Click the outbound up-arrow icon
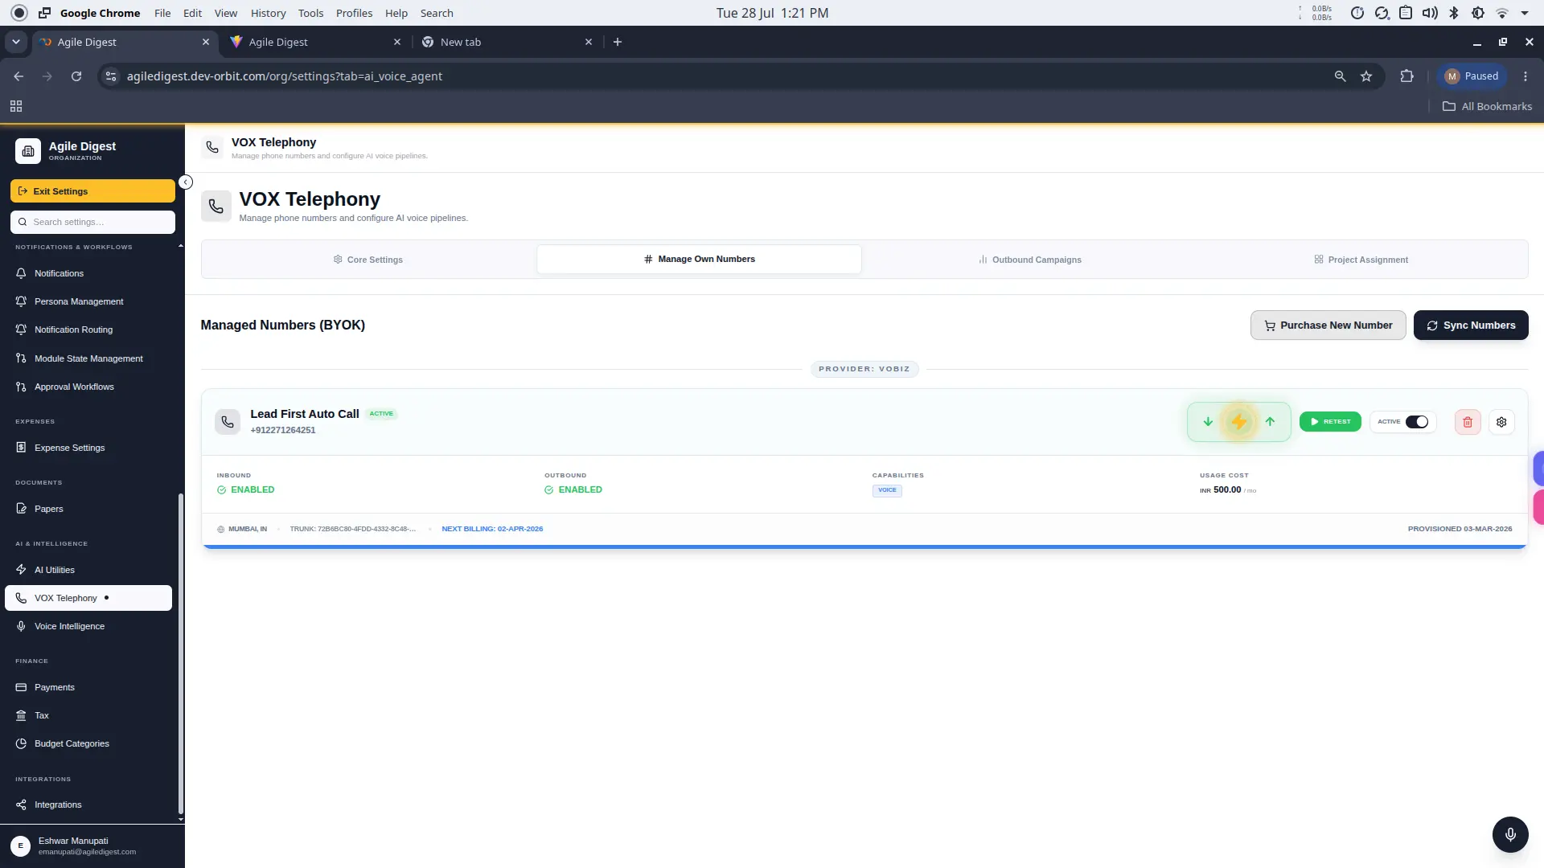 tap(1270, 422)
